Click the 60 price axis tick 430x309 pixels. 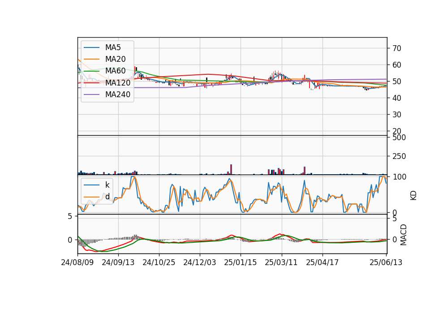[396, 65]
